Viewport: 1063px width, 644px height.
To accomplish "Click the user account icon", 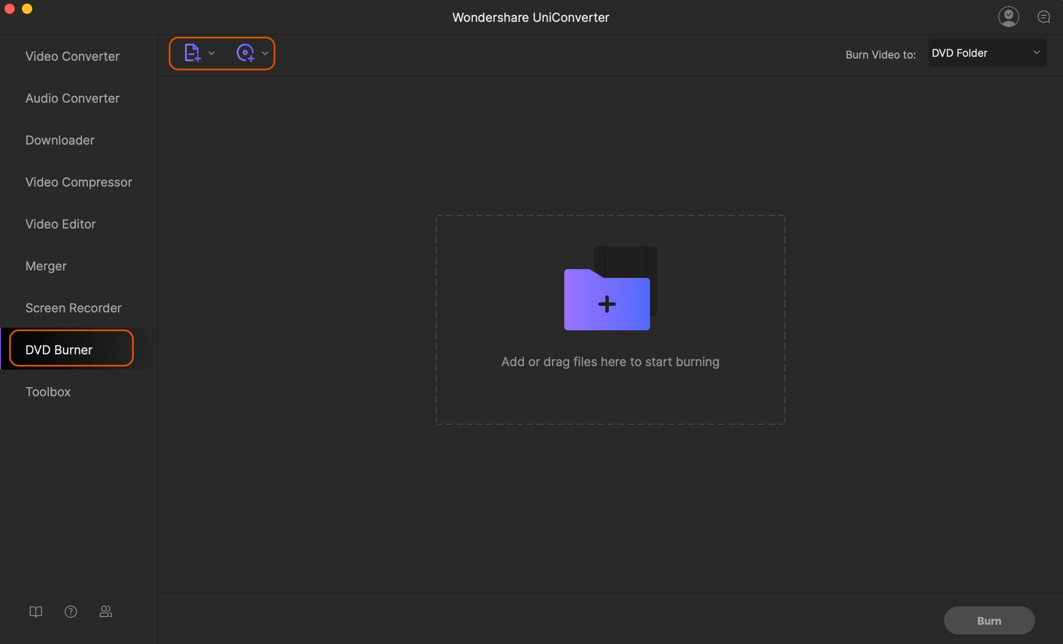I will pos(1008,16).
